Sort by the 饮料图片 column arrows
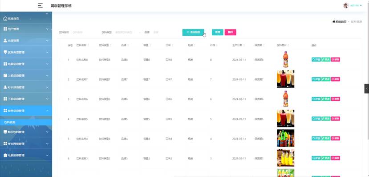Screen dimensions: 369x177 288,45
